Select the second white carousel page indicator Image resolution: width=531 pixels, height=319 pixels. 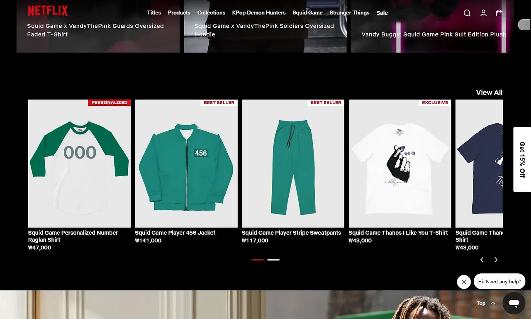(x=273, y=260)
